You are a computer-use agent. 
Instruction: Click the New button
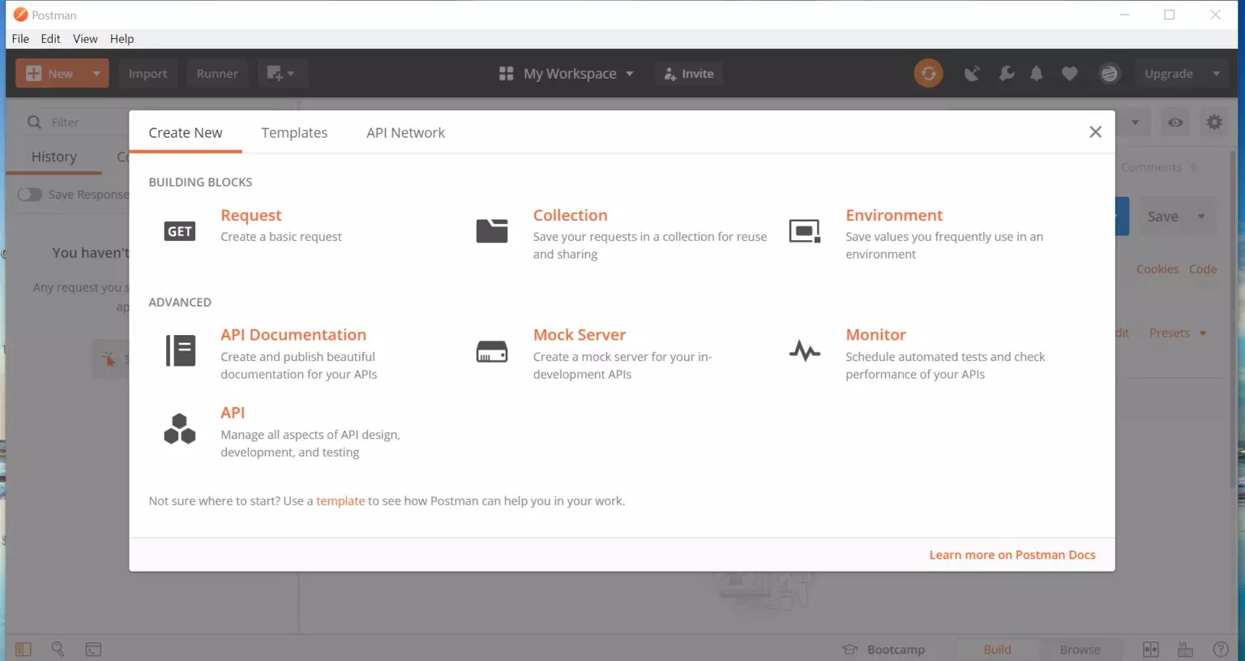51,74
